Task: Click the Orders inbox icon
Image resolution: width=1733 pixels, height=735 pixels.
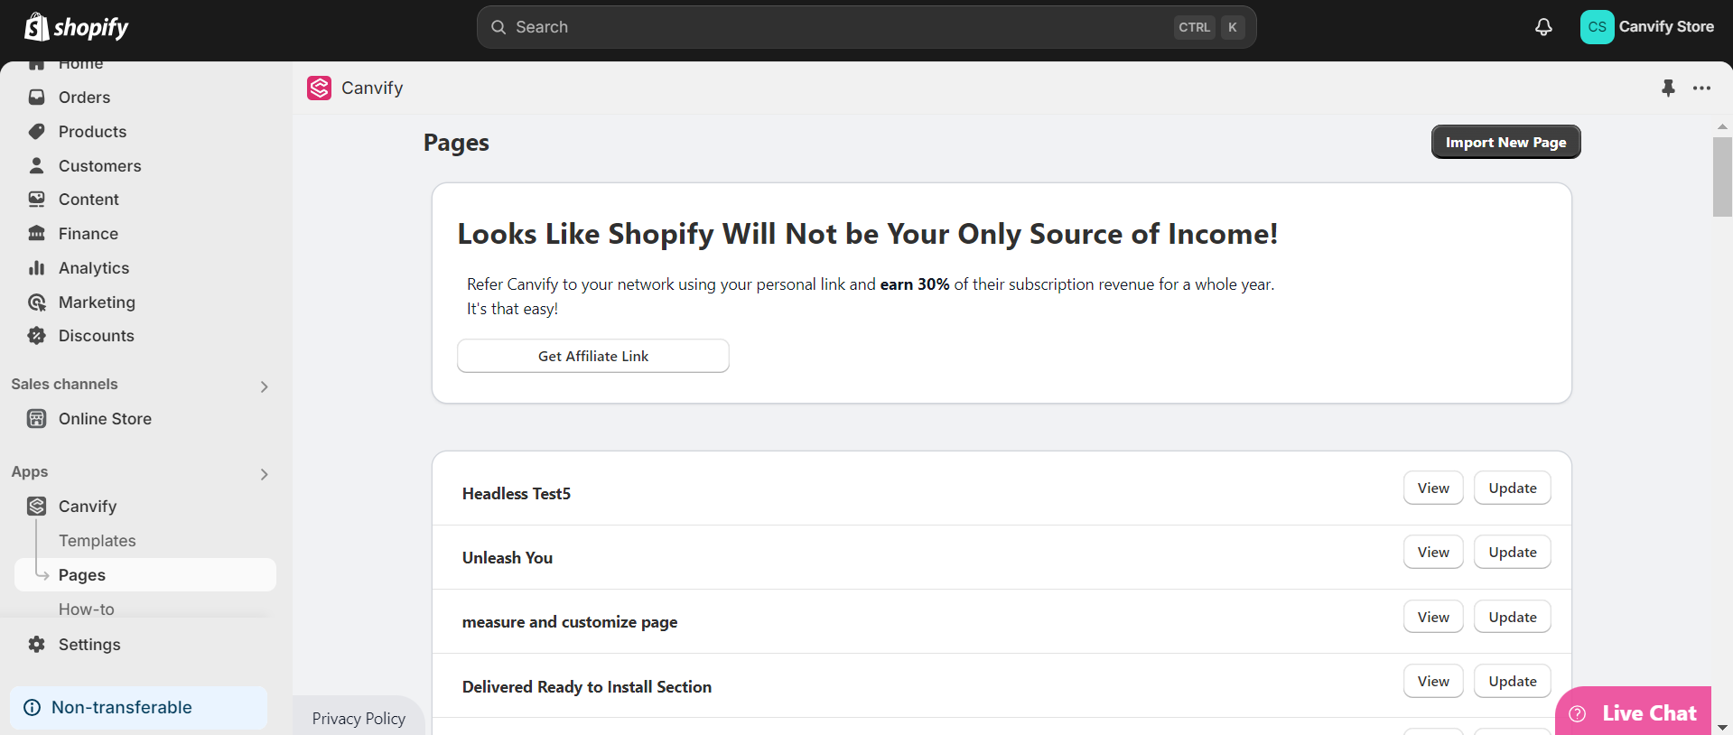Action: 37,97
